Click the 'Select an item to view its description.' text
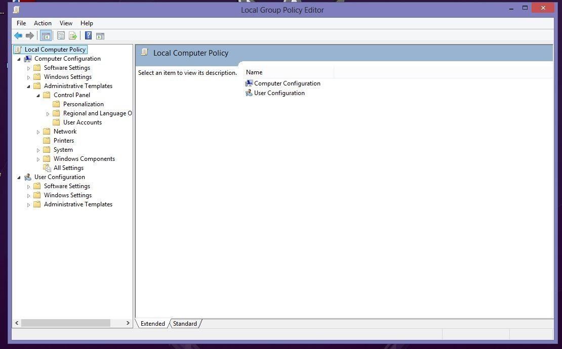 click(187, 73)
